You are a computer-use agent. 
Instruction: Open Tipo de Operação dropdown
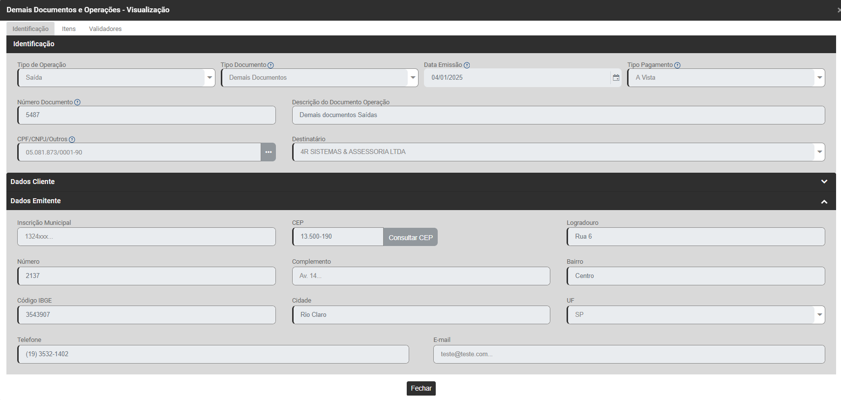click(x=210, y=78)
